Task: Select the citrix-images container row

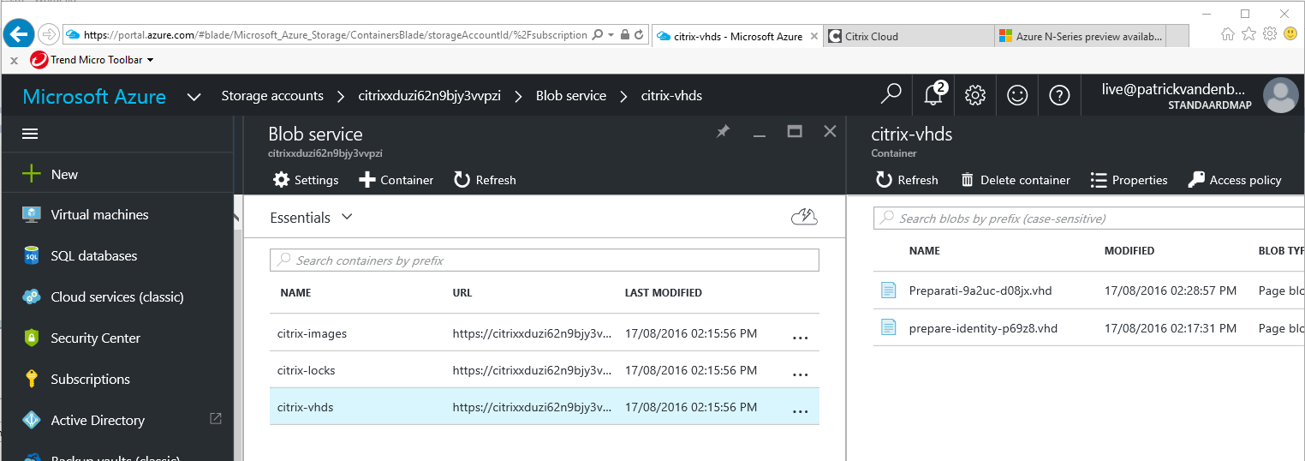Action: pyautogui.click(x=545, y=333)
